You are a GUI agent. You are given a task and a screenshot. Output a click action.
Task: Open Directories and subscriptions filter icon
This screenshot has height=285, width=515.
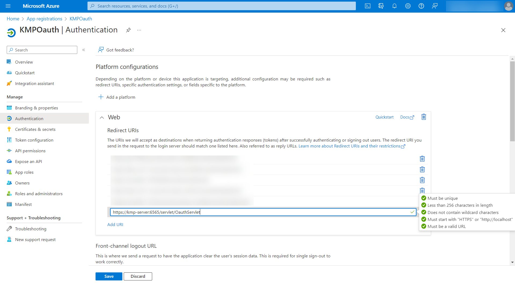[381, 6]
